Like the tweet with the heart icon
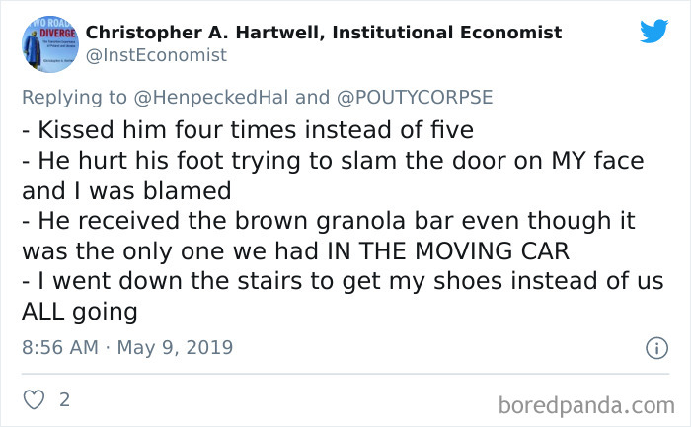Screen dimensions: 691x427 pos(33,400)
